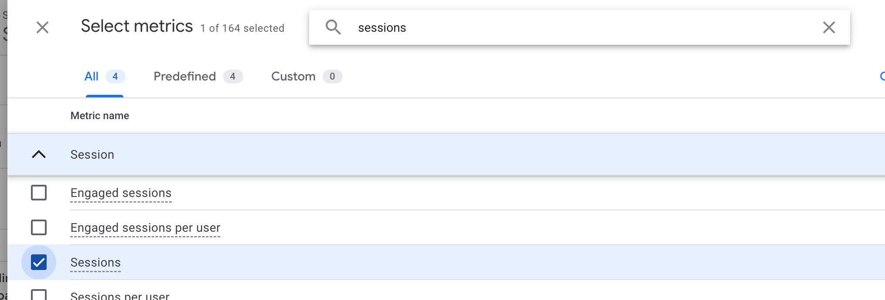Focus the search box containing 'sessions'
Image resolution: width=885 pixels, height=300 pixels.
(579, 27)
